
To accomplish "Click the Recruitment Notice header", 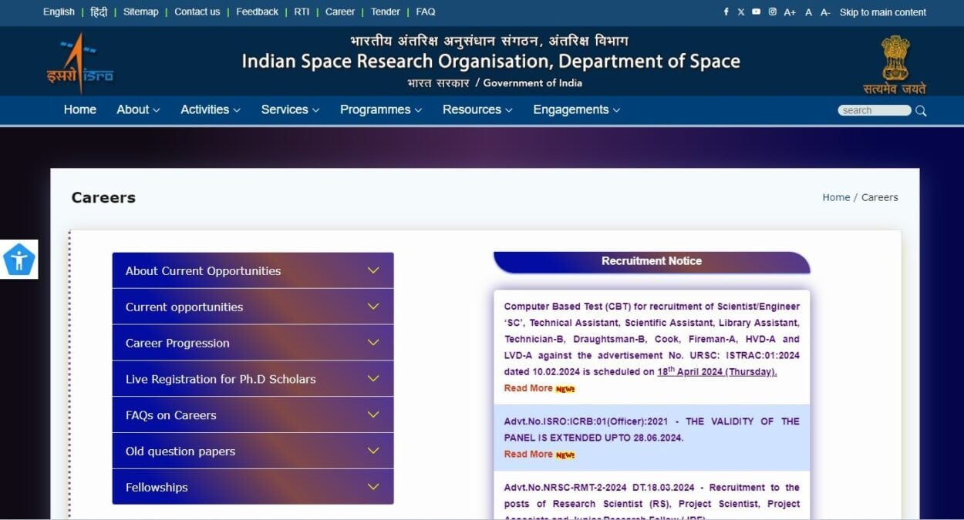I will 652,261.
